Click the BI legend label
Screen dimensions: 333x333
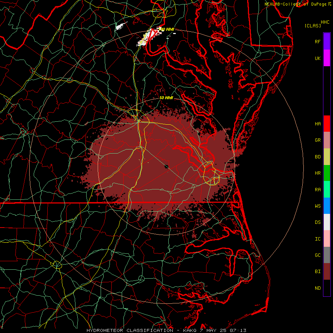pyautogui.click(x=317, y=272)
